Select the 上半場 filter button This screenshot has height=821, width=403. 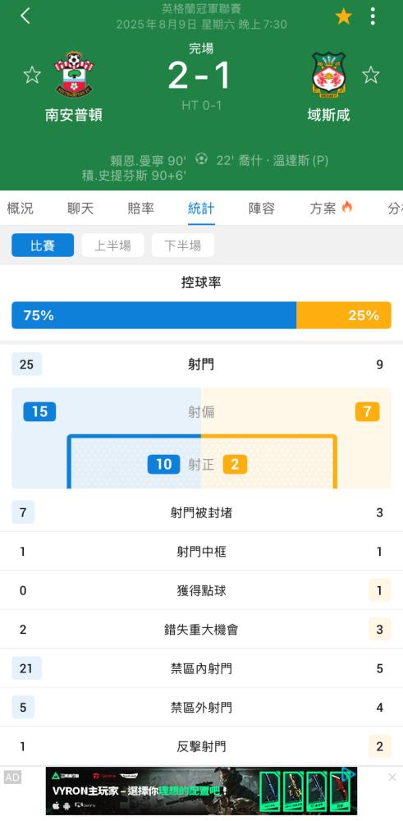tap(112, 245)
